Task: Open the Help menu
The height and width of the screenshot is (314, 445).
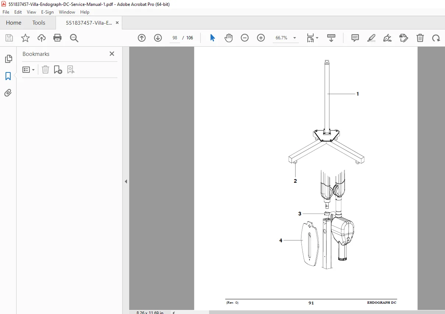Action: tap(85, 12)
